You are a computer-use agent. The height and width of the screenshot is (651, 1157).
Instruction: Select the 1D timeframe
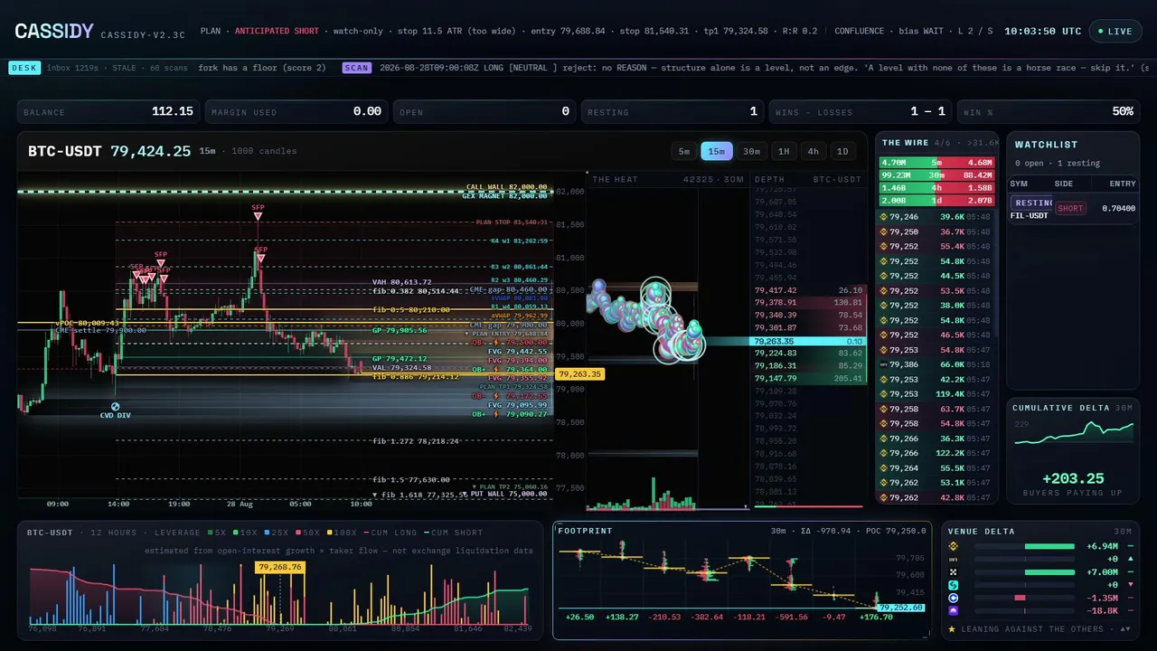coord(842,151)
